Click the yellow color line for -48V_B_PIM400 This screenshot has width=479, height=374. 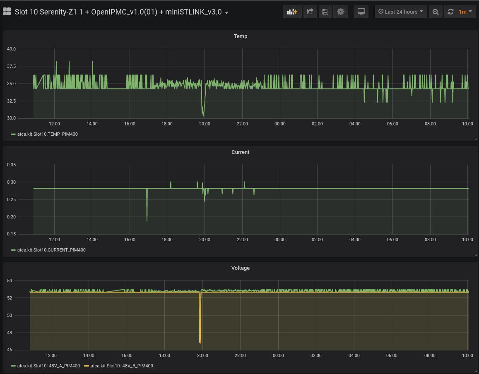point(87,366)
